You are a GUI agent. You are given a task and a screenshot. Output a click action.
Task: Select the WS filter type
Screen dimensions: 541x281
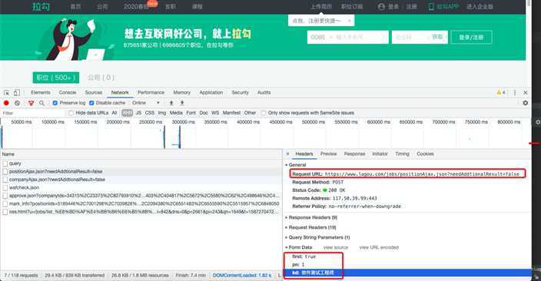click(x=215, y=113)
